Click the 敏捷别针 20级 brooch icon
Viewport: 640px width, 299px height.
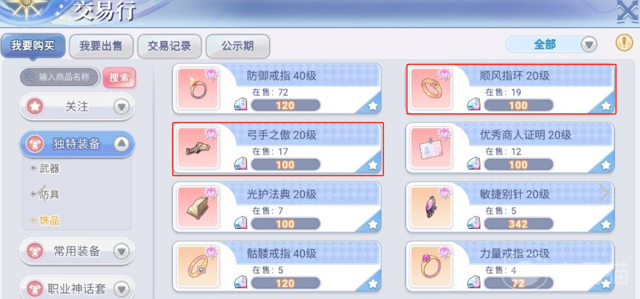click(431, 207)
